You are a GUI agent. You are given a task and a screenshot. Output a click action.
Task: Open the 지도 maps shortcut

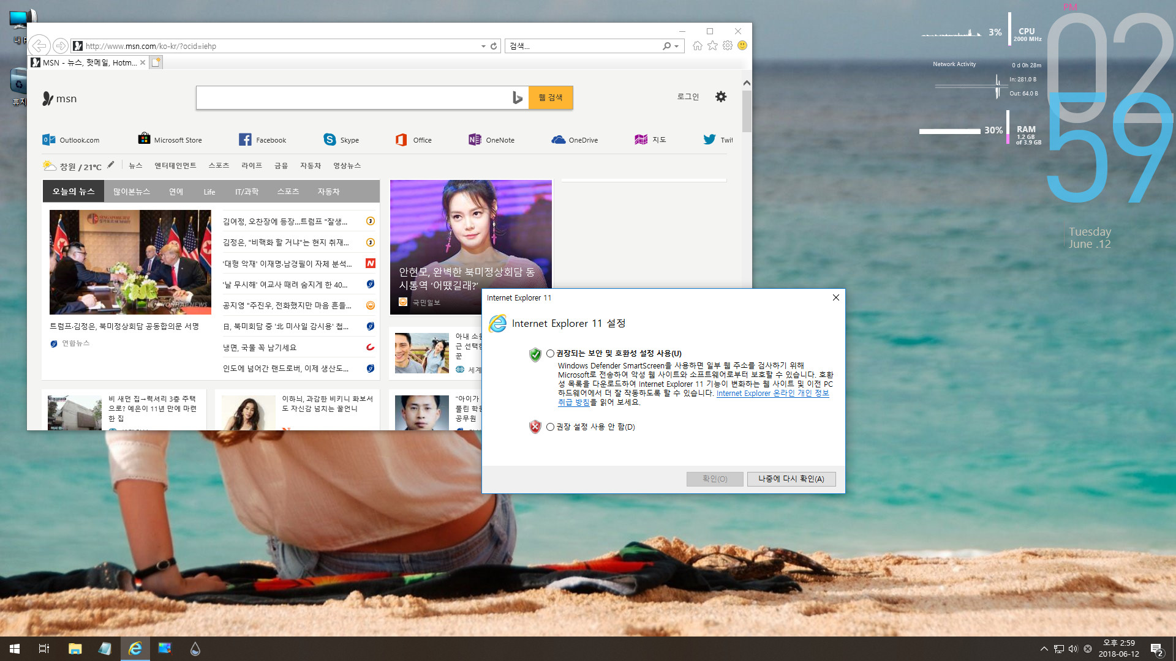(x=650, y=140)
